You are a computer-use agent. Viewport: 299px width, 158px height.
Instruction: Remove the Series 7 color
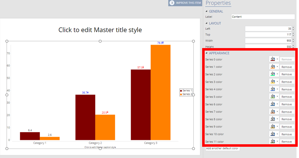click(x=287, y=112)
